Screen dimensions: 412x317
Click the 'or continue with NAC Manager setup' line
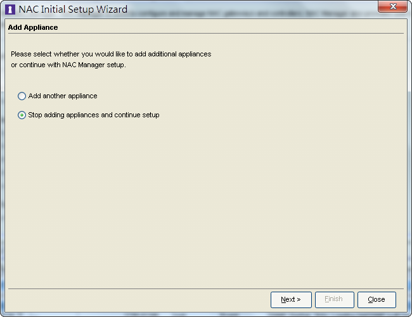68,65
